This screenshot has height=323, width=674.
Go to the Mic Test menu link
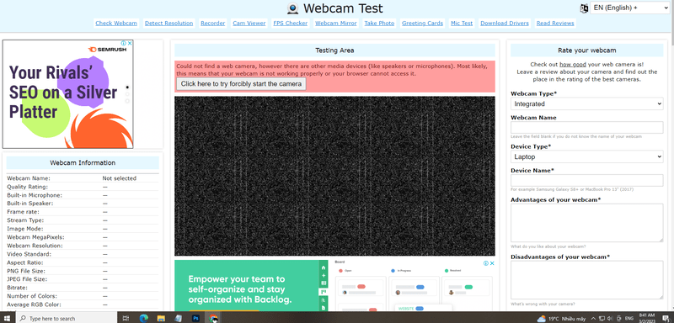click(x=462, y=24)
